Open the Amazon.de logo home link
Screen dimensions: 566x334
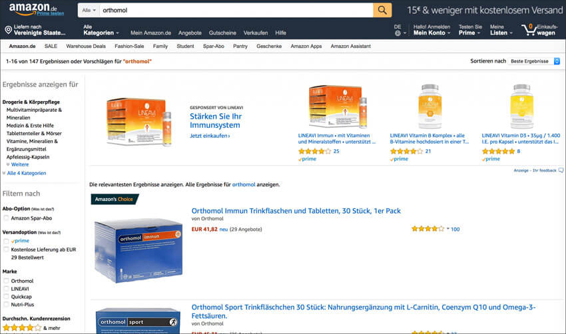(x=33, y=8)
